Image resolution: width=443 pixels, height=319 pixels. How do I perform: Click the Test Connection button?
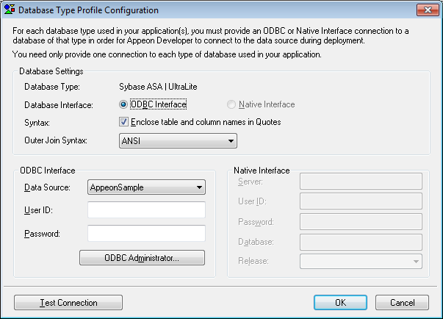pyautogui.click(x=68, y=303)
